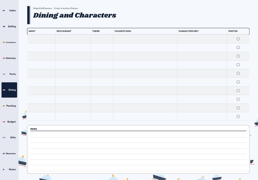Click the active Dining tab

9,90
